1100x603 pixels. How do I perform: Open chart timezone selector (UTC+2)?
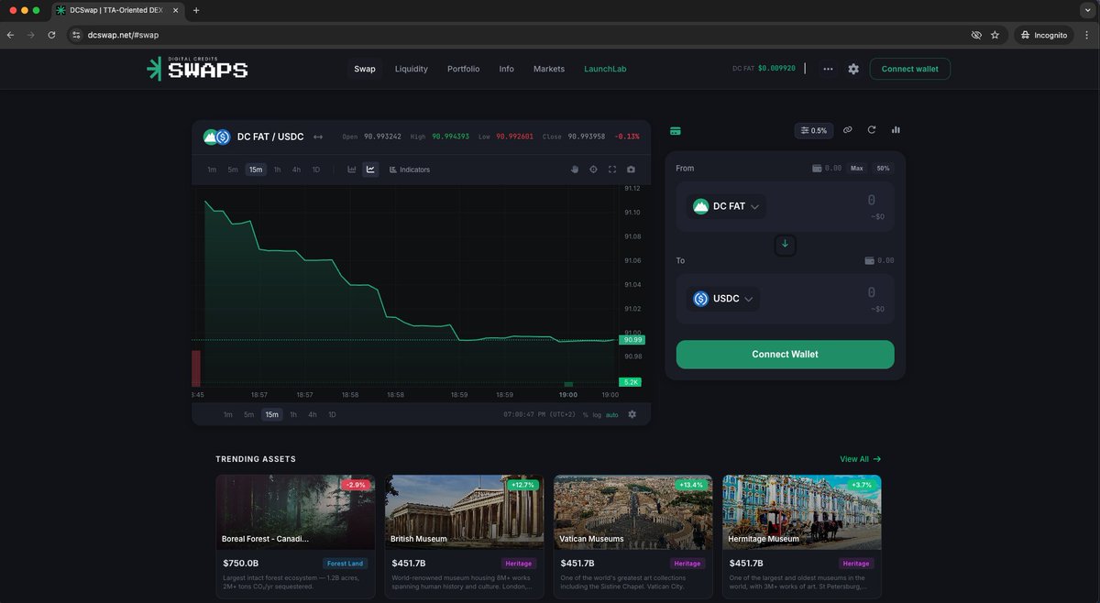tap(539, 414)
